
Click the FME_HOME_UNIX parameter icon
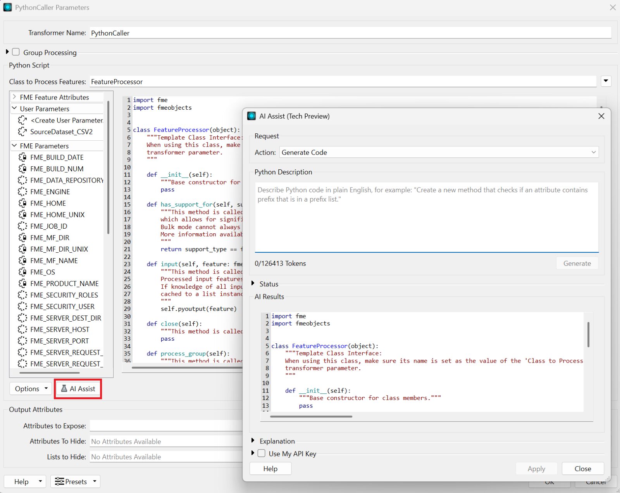22,215
